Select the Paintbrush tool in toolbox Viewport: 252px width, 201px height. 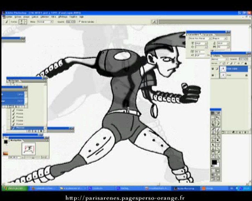coord(218,129)
